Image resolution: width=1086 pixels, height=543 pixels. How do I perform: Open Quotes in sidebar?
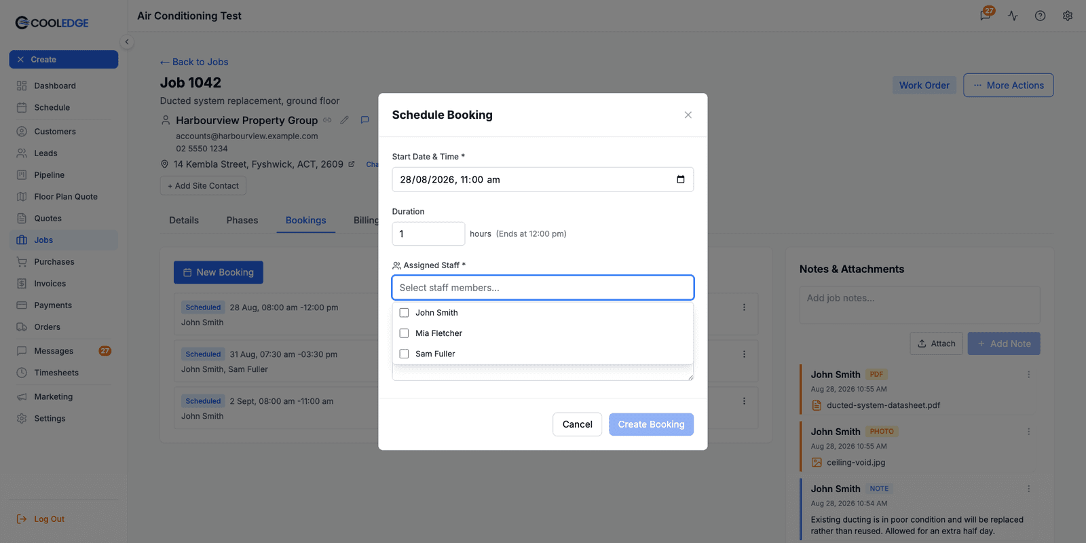[x=64, y=219]
